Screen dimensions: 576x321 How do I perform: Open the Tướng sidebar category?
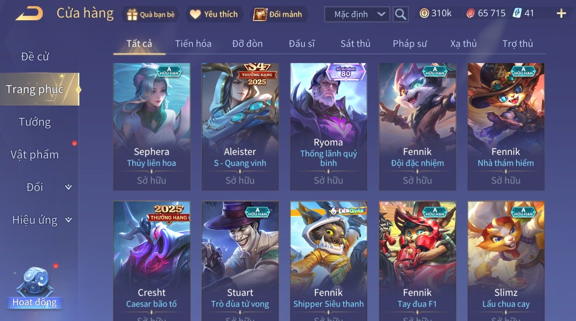point(35,122)
